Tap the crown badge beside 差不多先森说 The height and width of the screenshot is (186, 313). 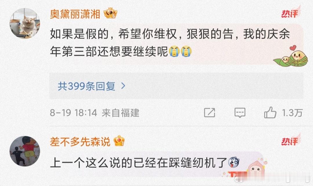point(119,141)
